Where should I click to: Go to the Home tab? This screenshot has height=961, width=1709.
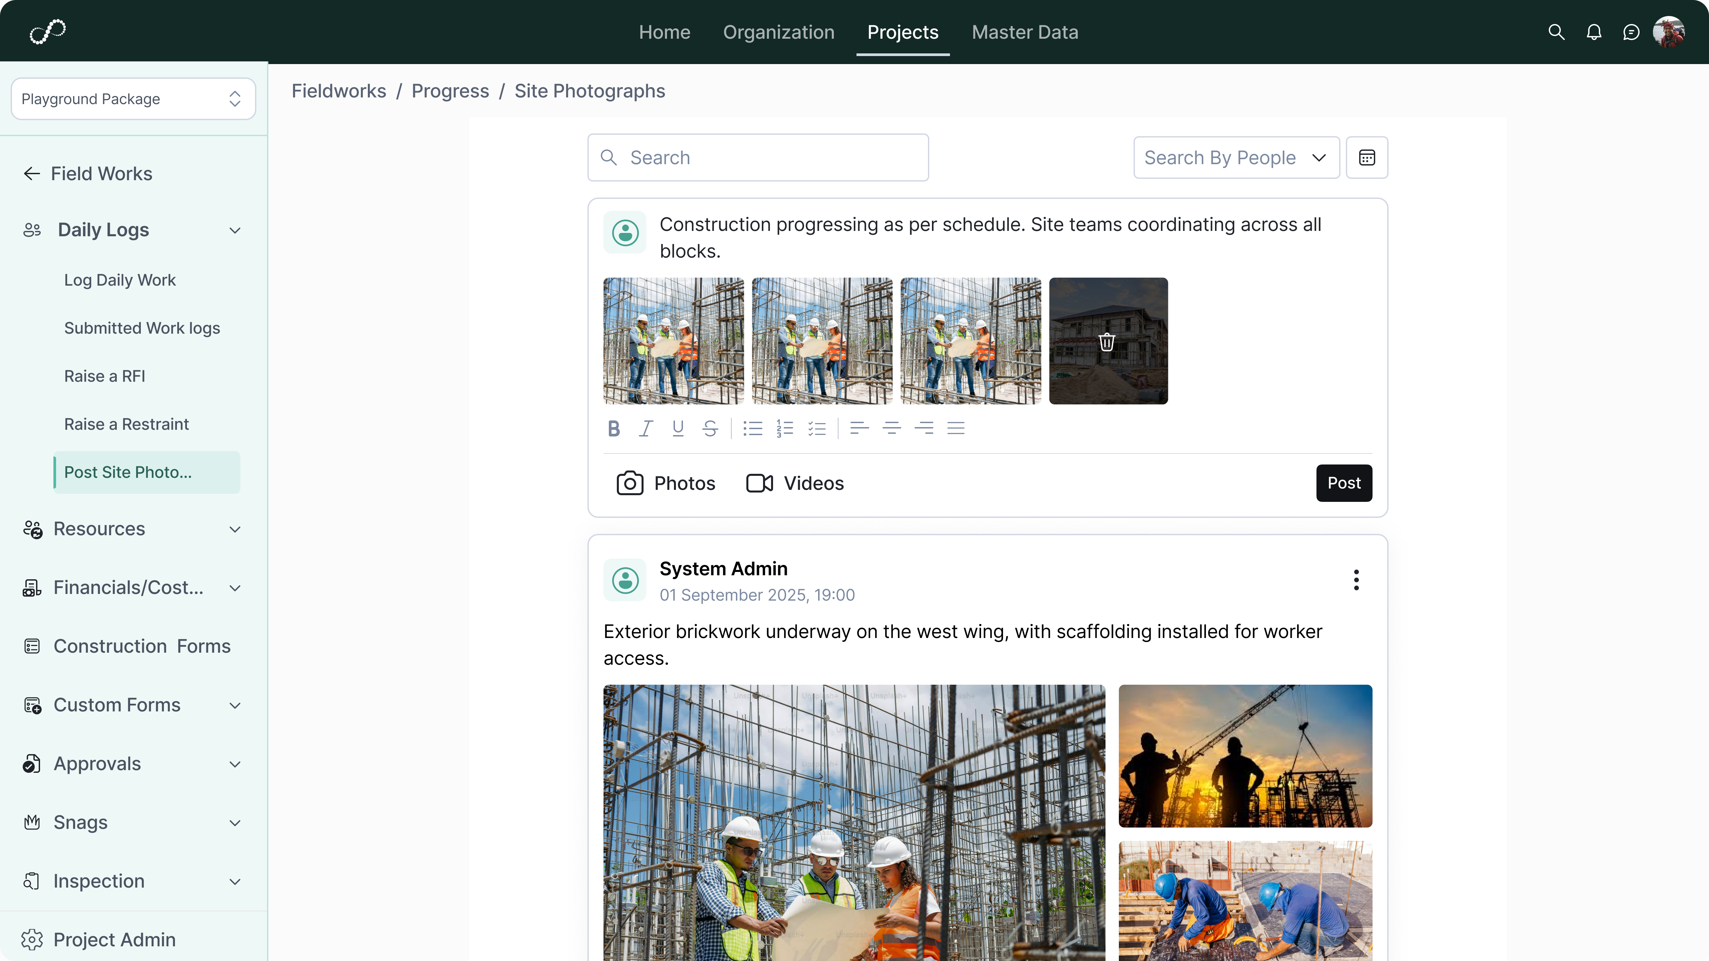pos(664,32)
